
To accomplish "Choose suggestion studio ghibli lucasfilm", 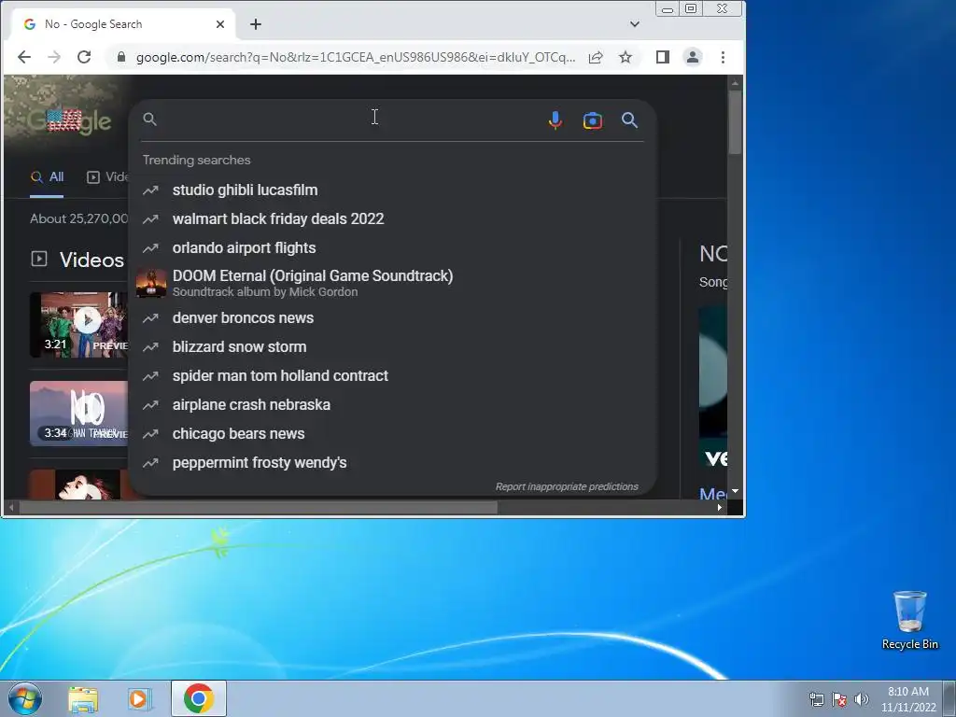I will pyautogui.click(x=392, y=190).
